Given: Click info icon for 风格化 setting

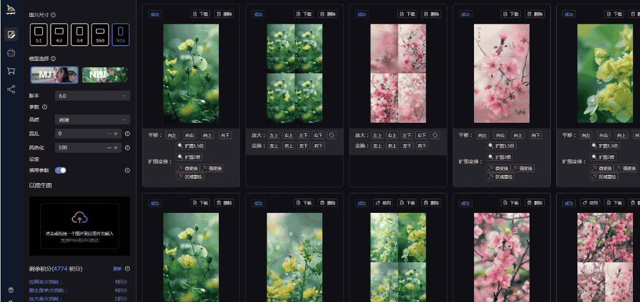Looking at the screenshot, I should point(127,148).
